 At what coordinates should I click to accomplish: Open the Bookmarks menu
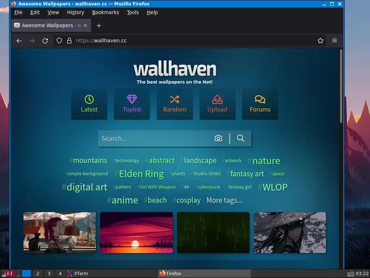coord(106,12)
